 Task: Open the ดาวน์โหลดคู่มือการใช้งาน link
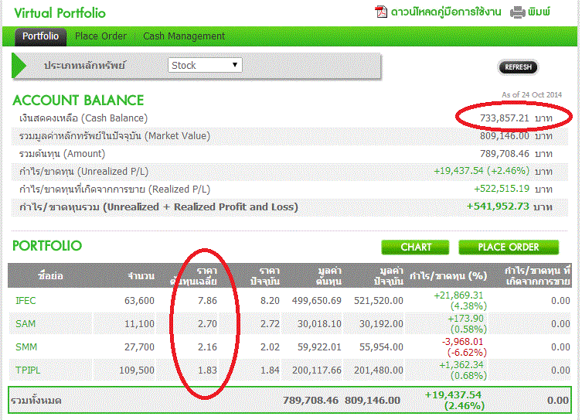tap(446, 12)
